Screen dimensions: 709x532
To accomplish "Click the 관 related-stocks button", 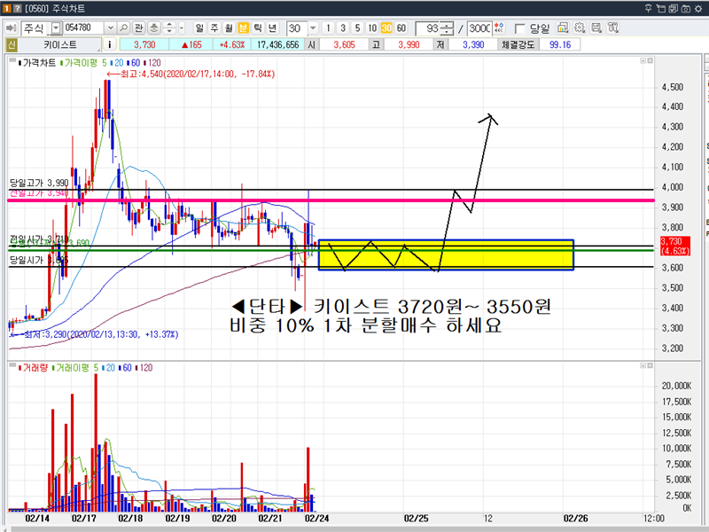I will coord(139,28).
